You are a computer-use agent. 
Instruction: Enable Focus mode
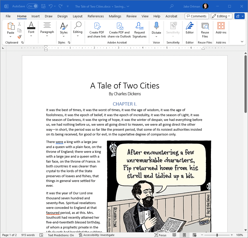[160, 235]
